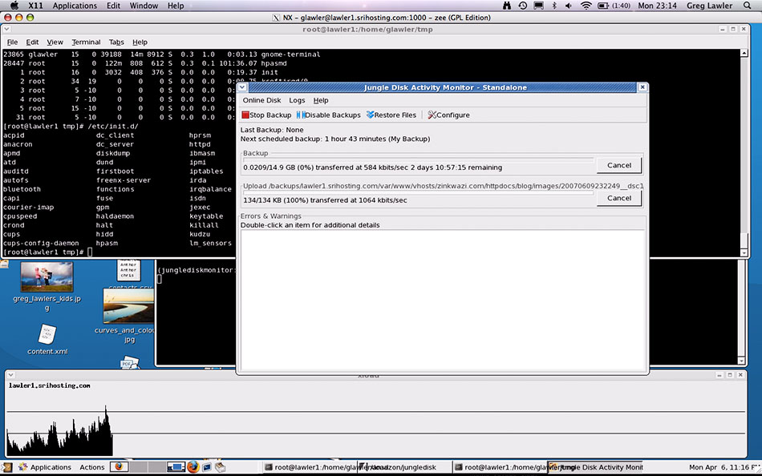Open the macOS Applications menu in menu bar

pos(75,6)
